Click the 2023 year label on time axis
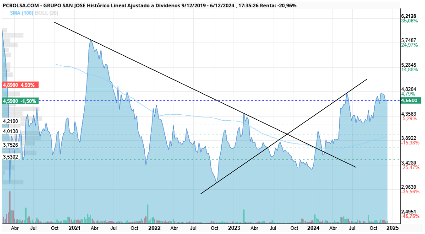This screenshot has height=234, width=425. click(234, 228)
